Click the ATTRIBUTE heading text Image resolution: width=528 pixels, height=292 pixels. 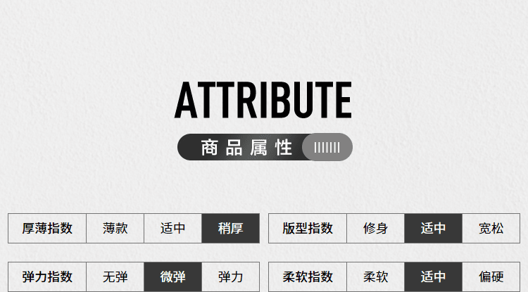[x=263, y=100]
